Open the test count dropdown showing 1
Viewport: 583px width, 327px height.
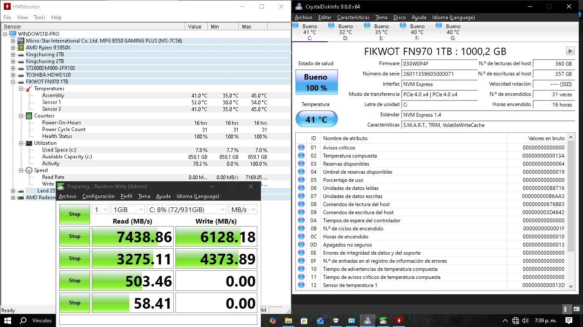(x=100, y=209)
